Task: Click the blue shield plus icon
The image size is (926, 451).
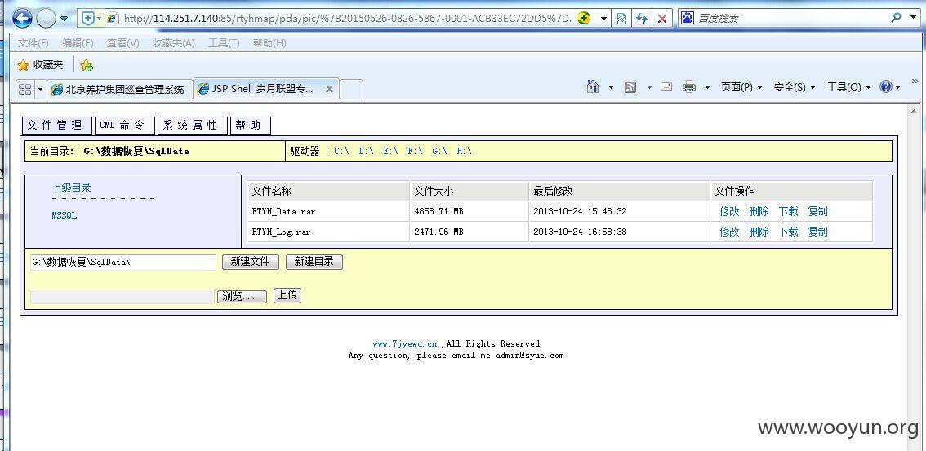Action: point(87,18)
